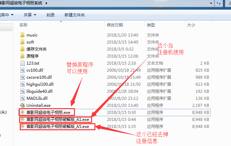Select the MADLib.dll file icon
This screenshot has height=146, width=231.
(x=22, y=98)
